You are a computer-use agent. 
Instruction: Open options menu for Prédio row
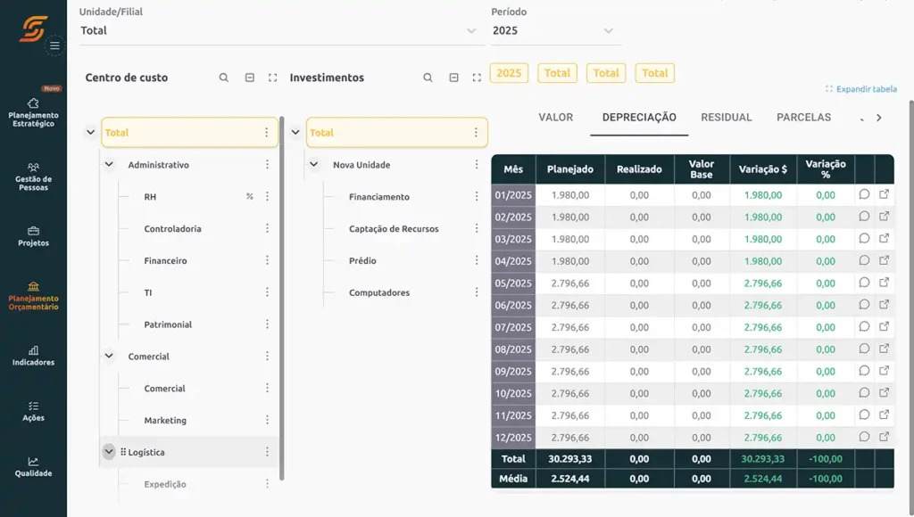pyautogui.click(x=477, y=260)
